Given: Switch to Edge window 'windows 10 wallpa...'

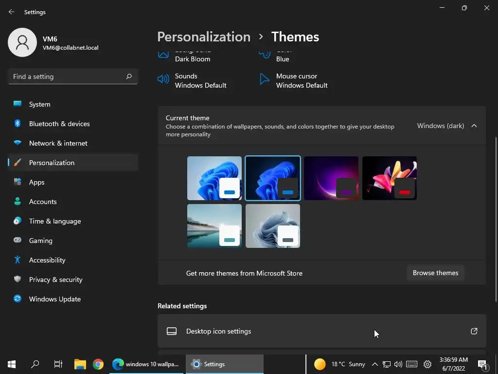Looking at the screenshot, I should (146, 364).
